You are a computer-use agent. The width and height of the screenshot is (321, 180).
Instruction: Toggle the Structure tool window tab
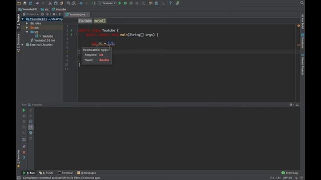tap(18, 42)
